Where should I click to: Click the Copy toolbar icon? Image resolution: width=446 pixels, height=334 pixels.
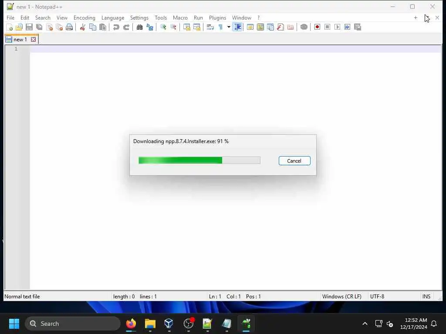coord(93,27)
